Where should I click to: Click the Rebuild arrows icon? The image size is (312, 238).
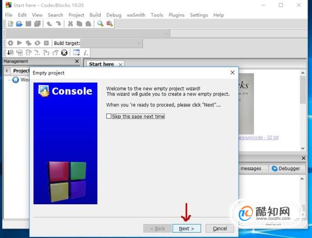38,43
